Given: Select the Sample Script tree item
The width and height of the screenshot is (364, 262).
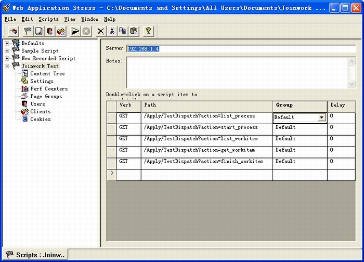Looking at the screenshot, I should pos(40,50).
